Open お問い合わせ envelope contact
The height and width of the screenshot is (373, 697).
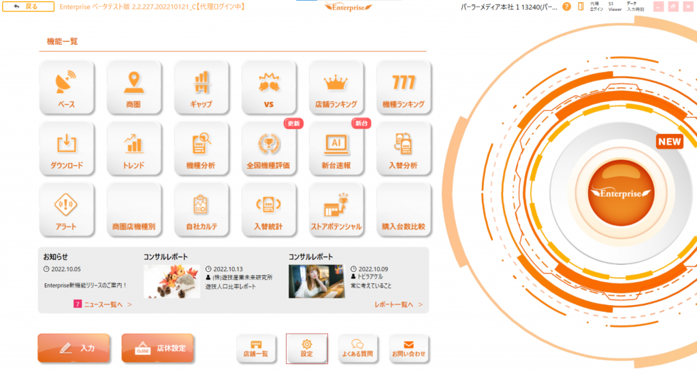pos(409,349)
